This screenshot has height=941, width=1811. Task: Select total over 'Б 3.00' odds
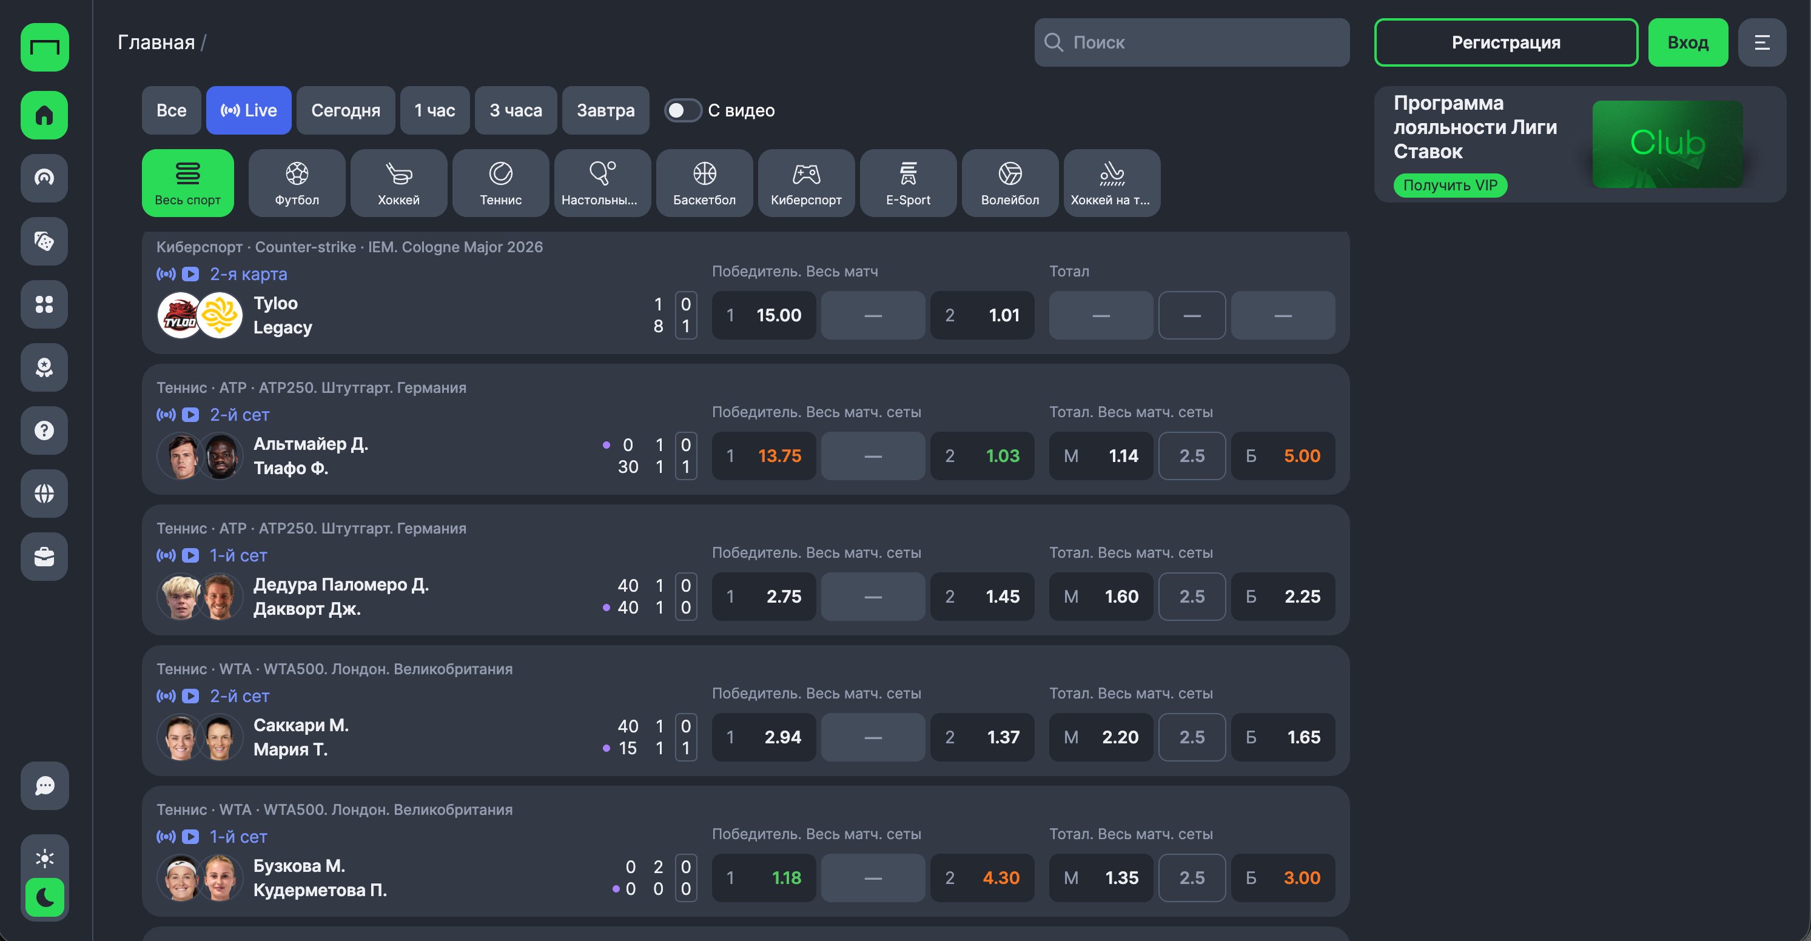coord(1283,878)
